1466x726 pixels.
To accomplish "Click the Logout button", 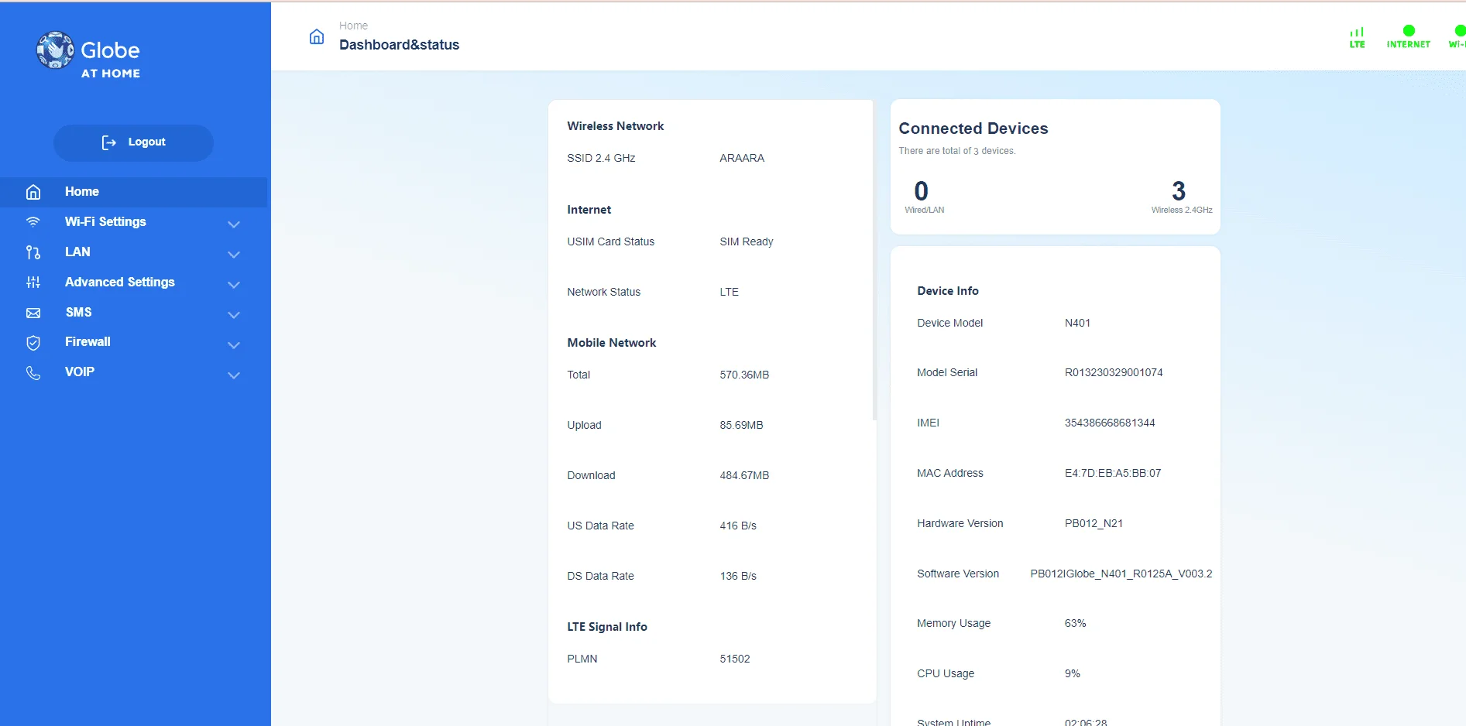I will (x=133, y=142).
